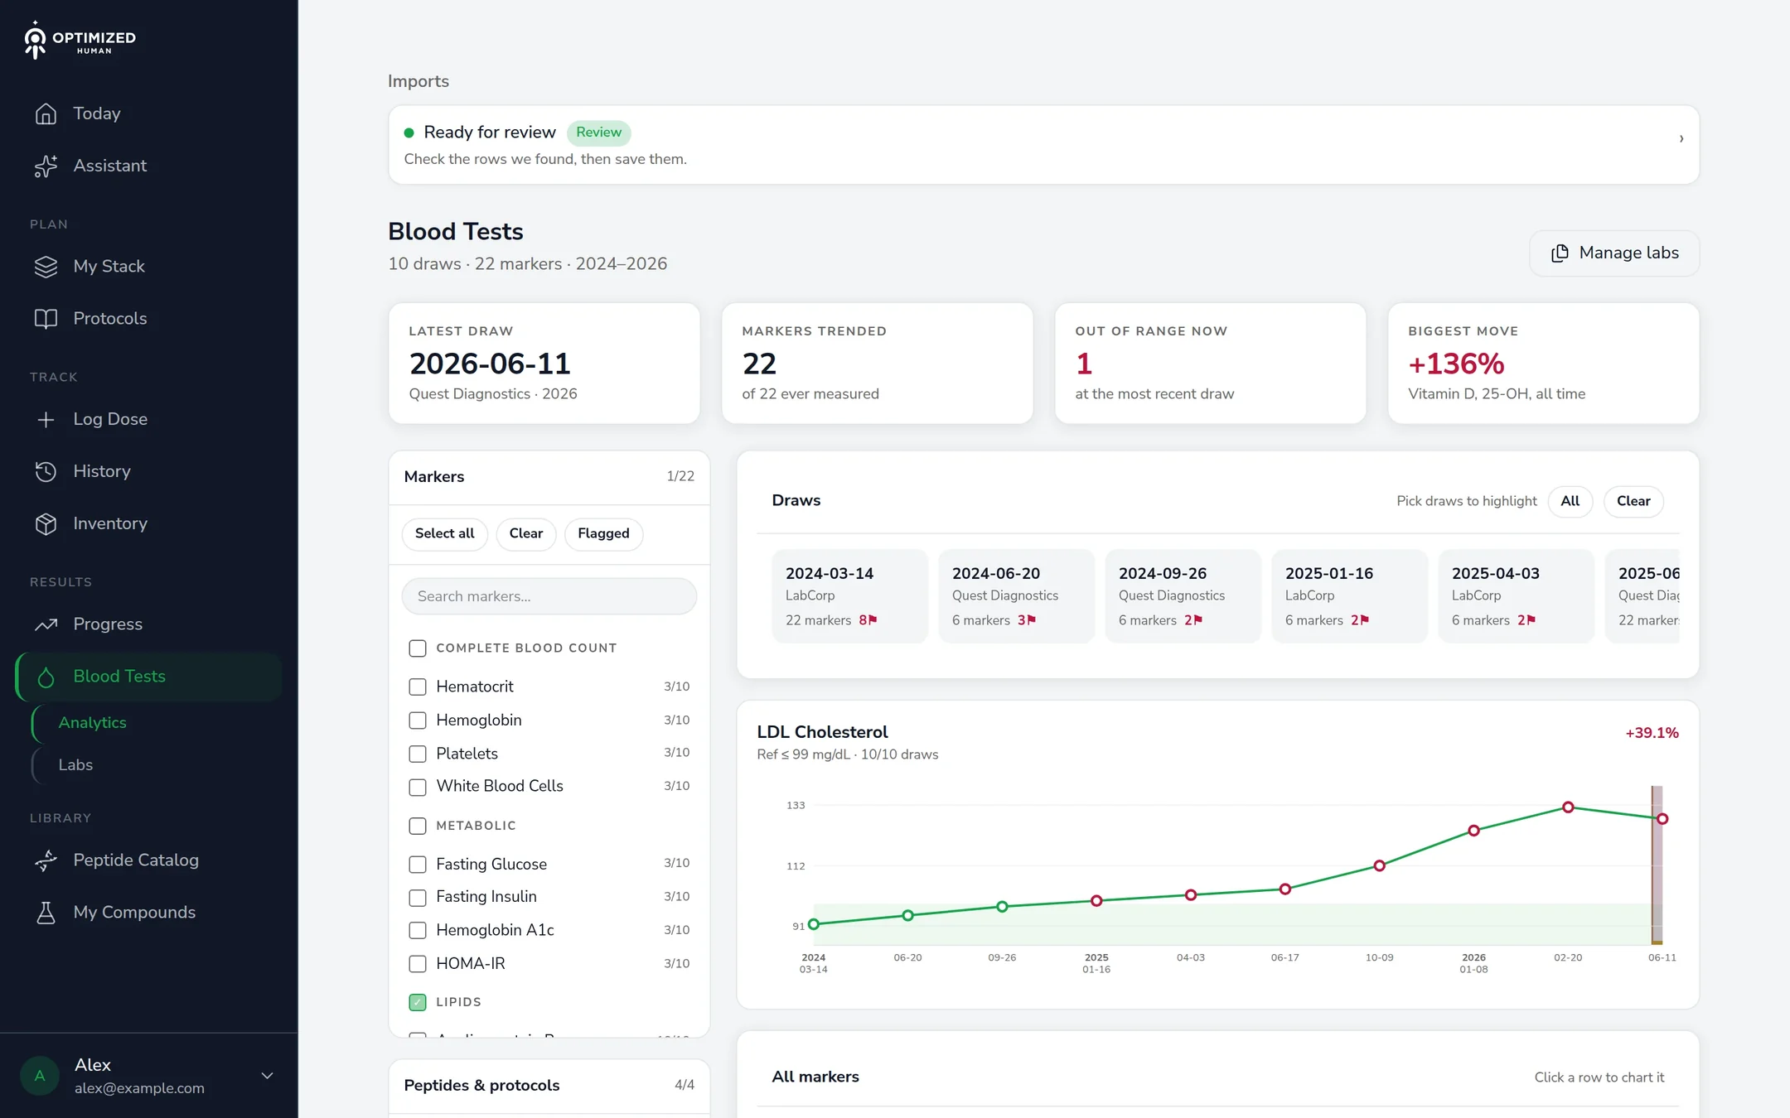Open the History page label
The height and width of the screenshot is (1118, 1790).
point(102,472)
